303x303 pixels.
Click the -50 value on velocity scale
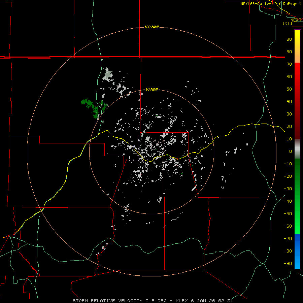point(288,214)
